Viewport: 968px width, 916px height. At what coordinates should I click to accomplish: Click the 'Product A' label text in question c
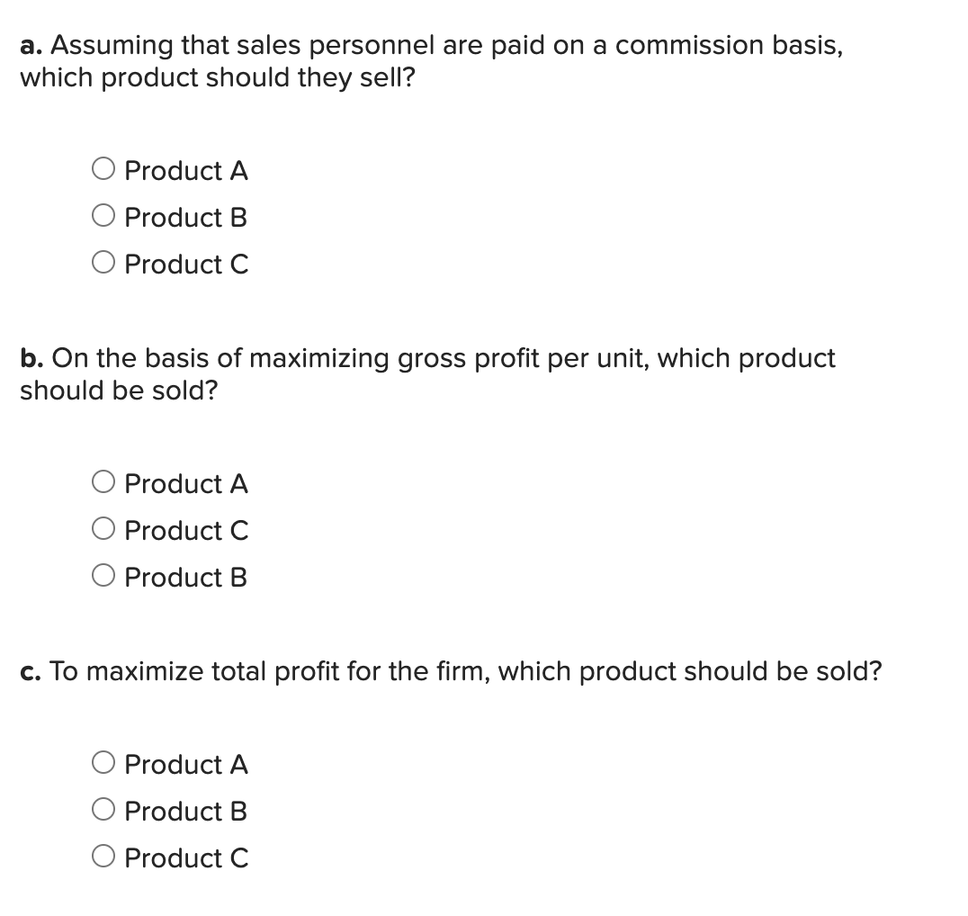186,765
